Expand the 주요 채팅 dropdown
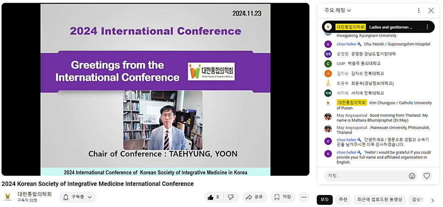The height and width of the screenshot is (207, 443). point(338,11)
